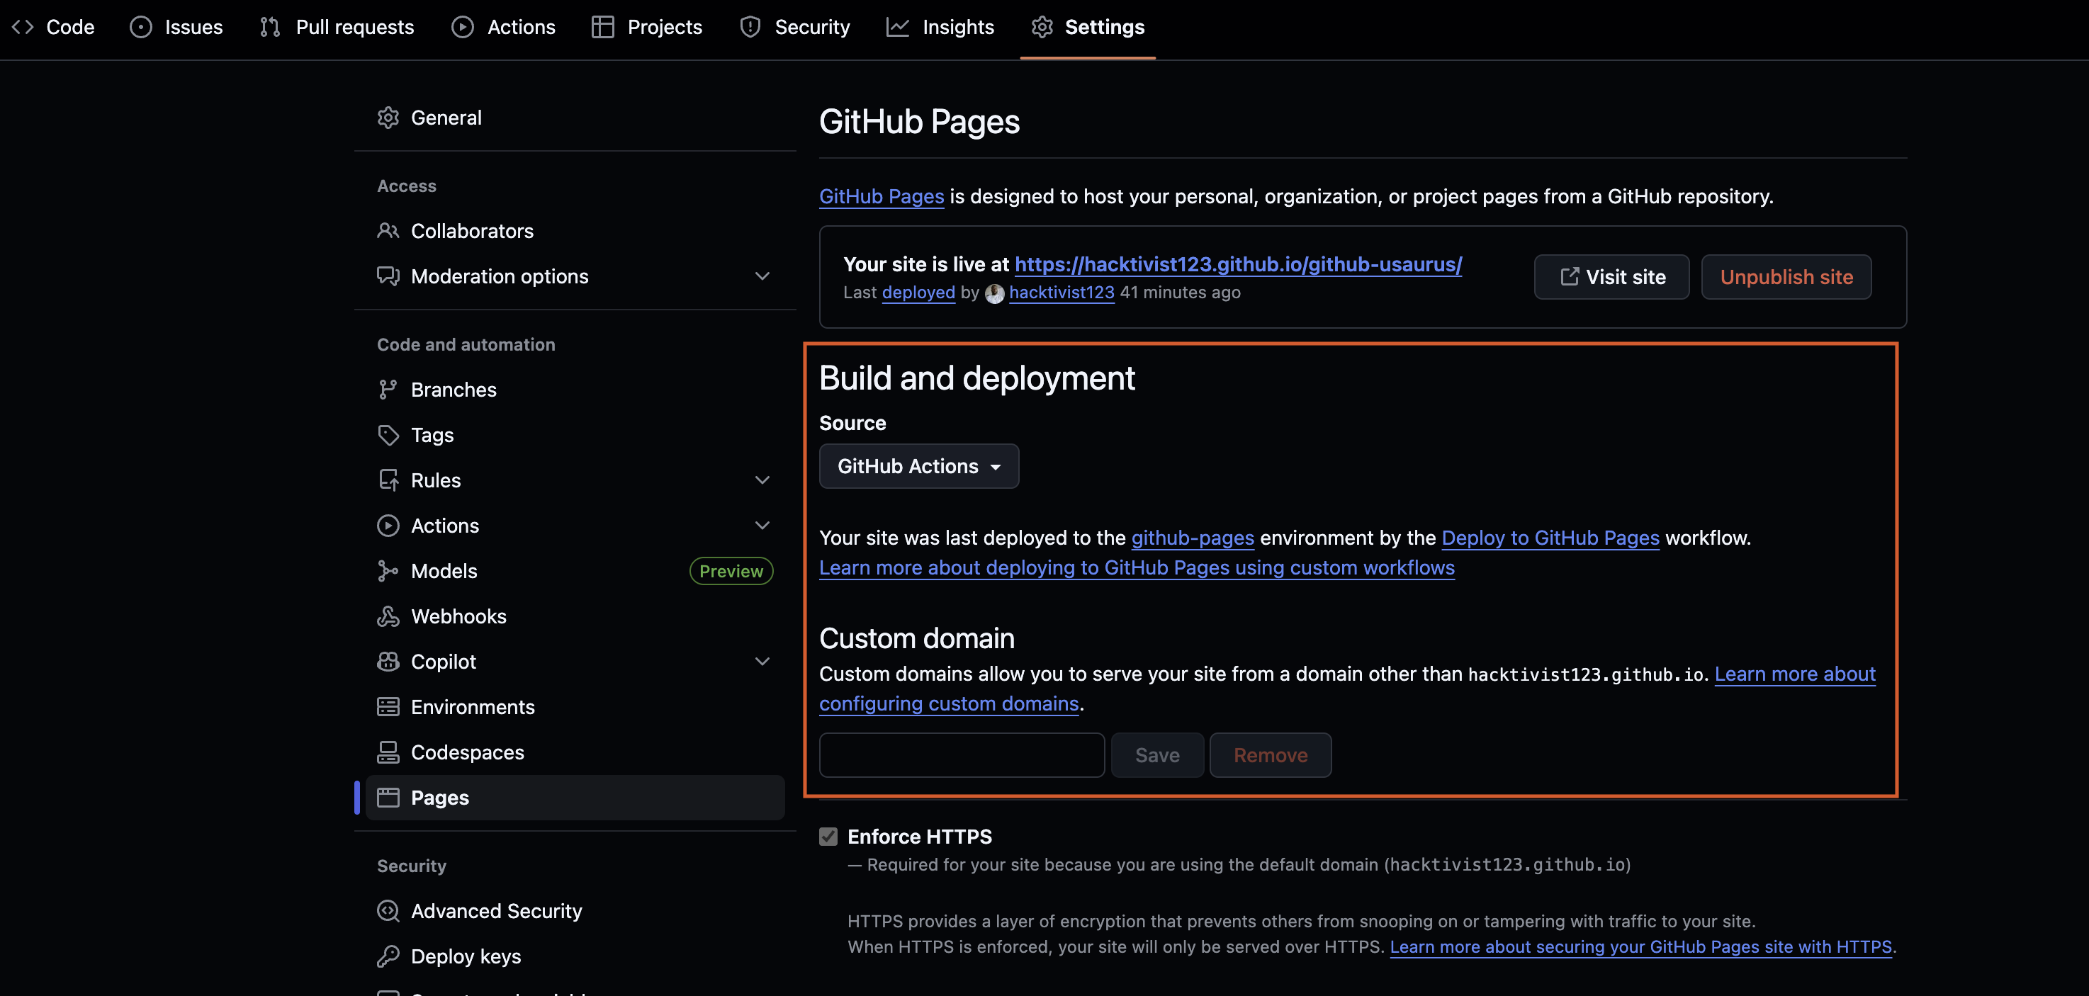Click the Issues circle-dot icon
The height and width of the screenshot is (996, 2089).
140,27
